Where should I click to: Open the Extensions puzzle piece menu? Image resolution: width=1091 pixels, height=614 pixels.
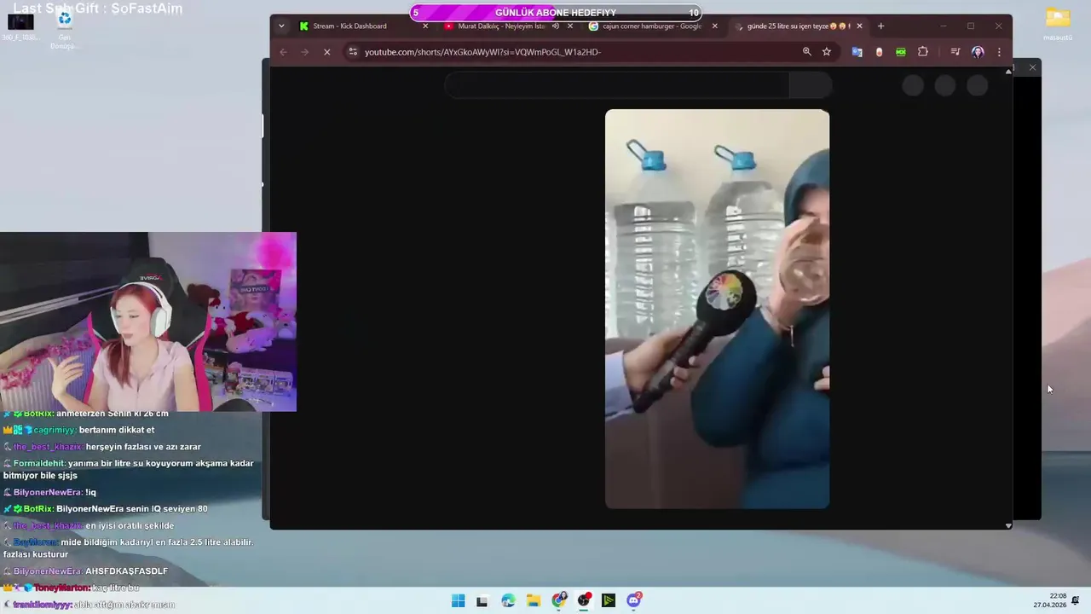[x=922, y=52]
